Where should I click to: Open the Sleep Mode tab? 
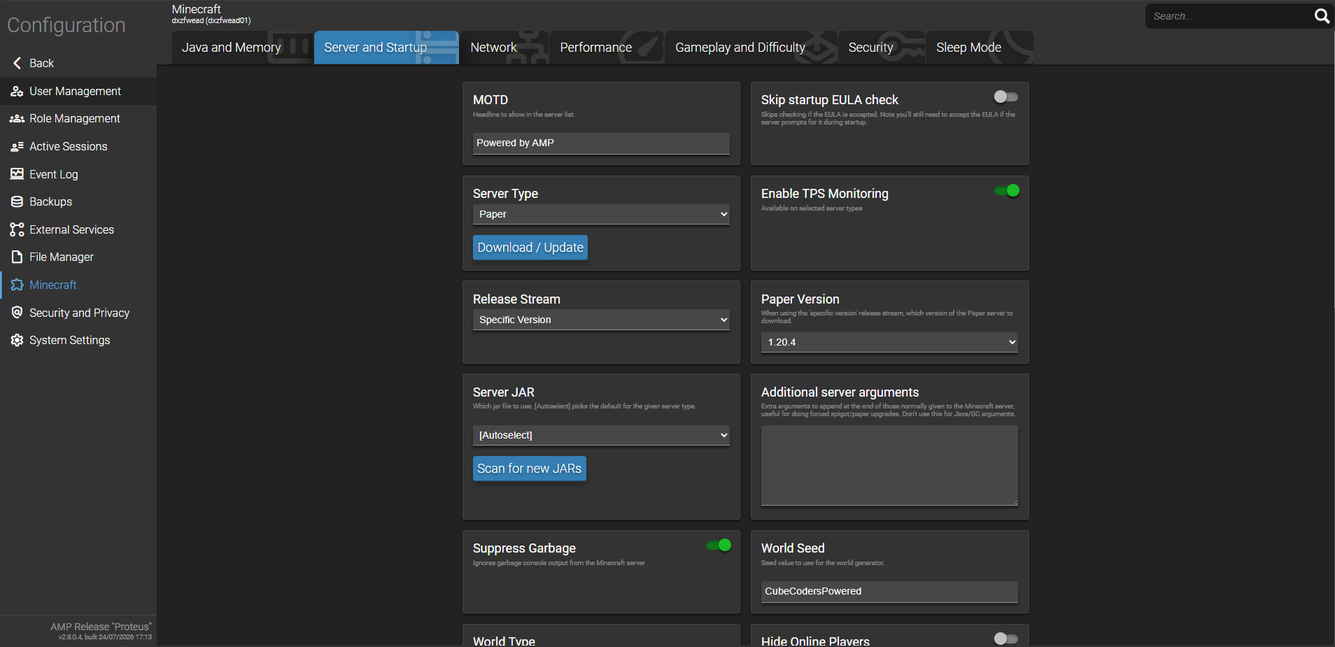coord(980,48)
